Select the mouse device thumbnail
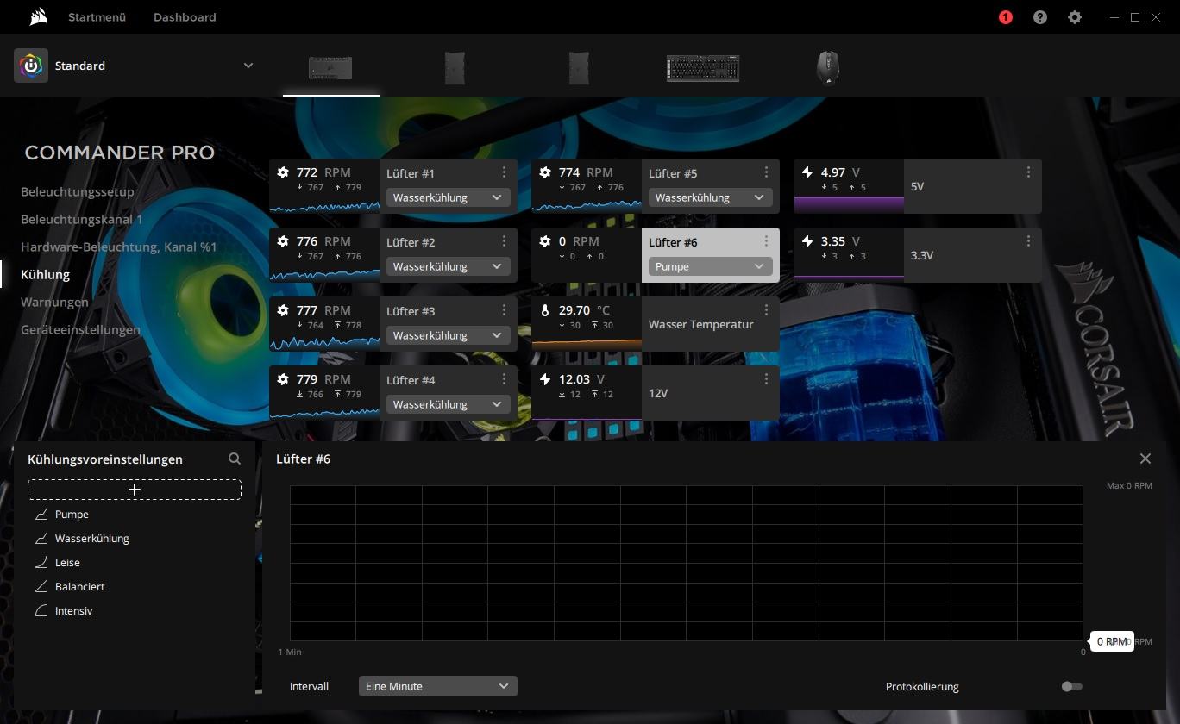 point(827,67)
